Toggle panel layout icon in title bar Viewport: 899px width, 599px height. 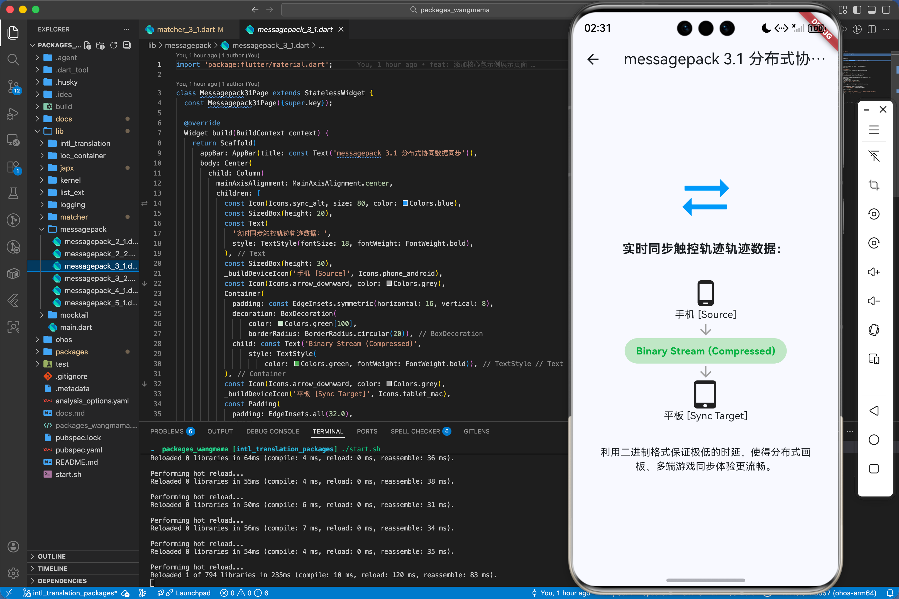click(872, 9)
